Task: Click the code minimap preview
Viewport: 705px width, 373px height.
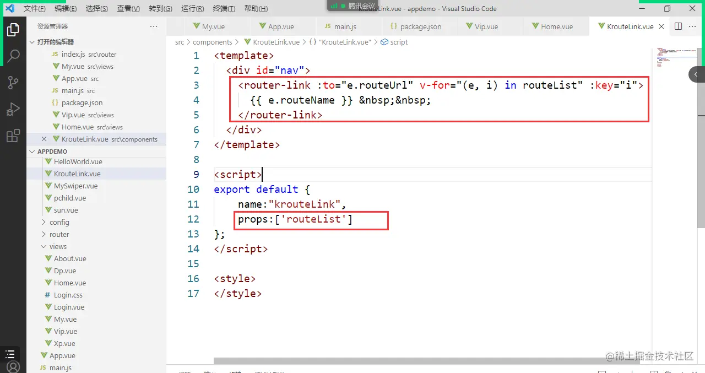Action: pos(675,58)
